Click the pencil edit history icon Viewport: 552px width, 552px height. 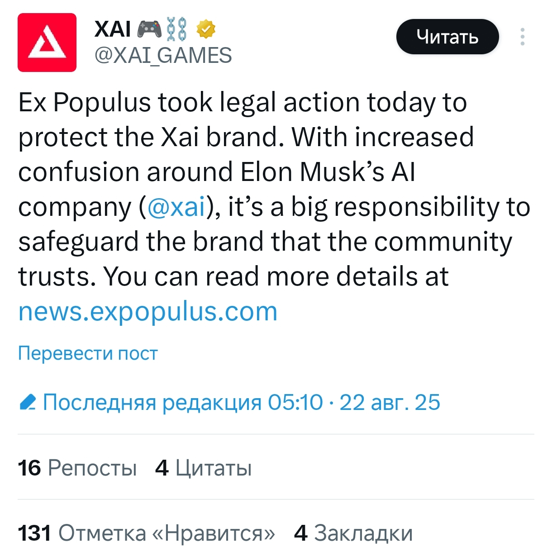click(28, 402)
